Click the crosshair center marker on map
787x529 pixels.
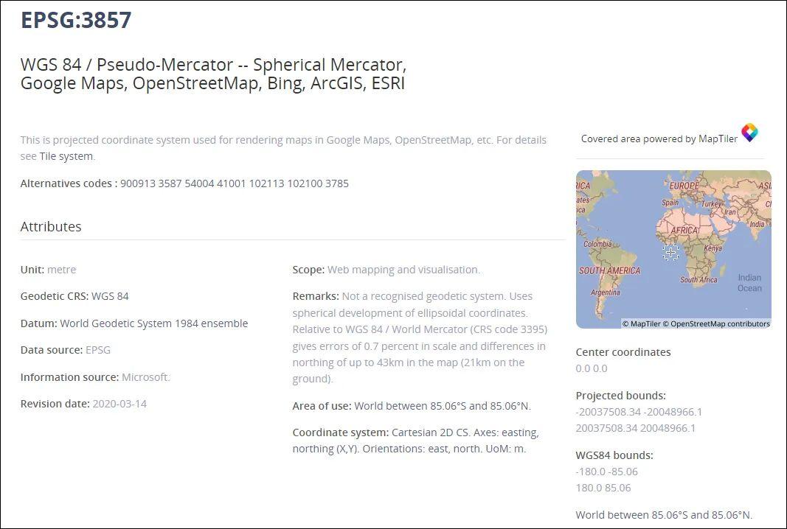[670, 252]
